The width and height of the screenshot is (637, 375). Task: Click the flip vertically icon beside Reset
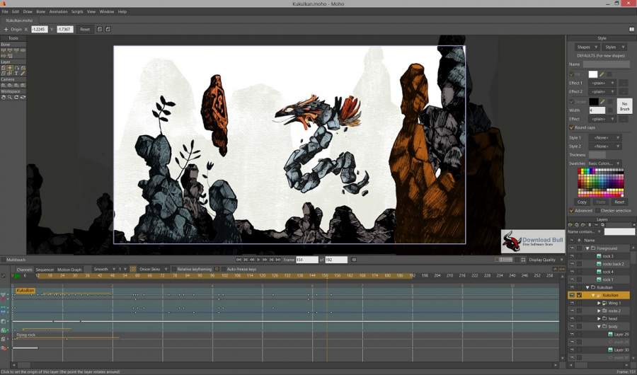108,29
